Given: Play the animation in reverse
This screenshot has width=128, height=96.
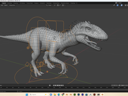Looking at the screenshot, I should tap(57, 85).
